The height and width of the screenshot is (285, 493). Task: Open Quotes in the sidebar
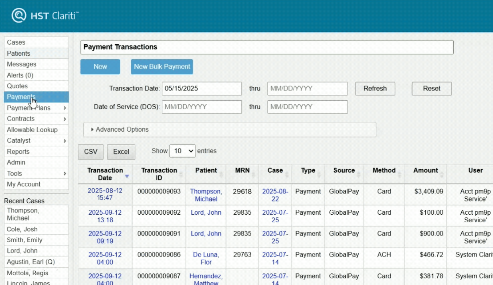point(36,86)
